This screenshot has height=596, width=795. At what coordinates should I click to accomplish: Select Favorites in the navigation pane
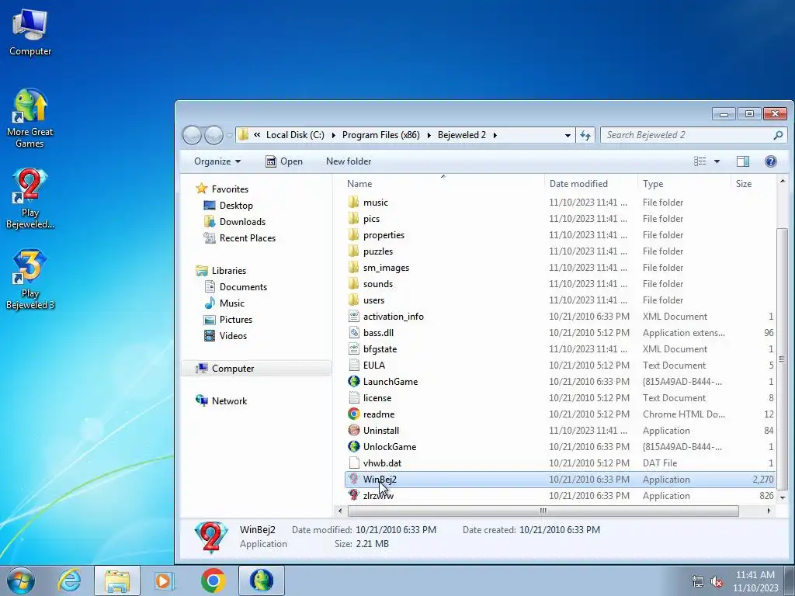230,189
